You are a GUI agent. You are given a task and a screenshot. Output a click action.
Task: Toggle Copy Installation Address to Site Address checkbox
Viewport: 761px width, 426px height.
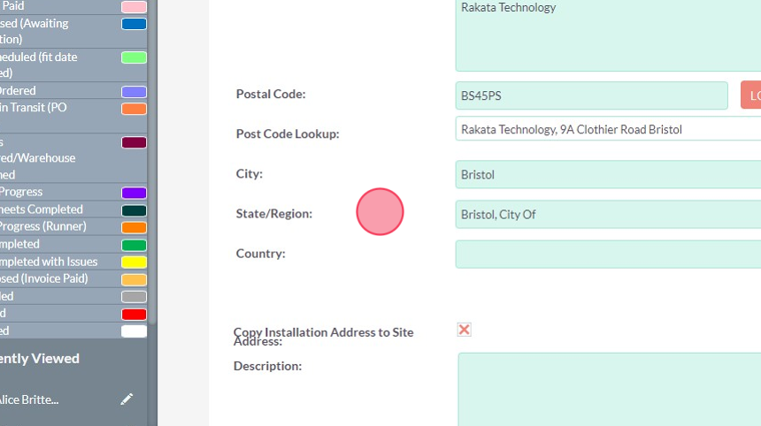[x=464, y=330]
